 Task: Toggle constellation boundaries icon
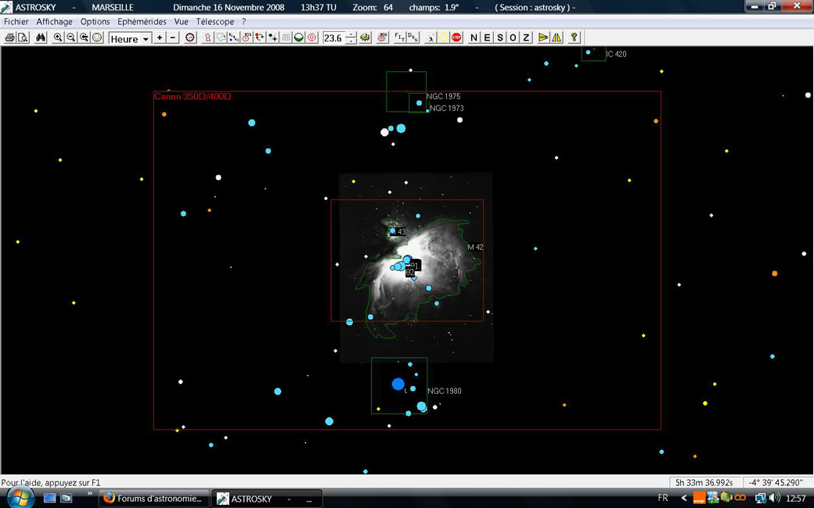coord(222,38)
